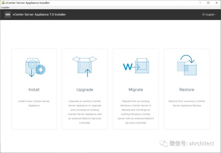Click the installer app icon in title bar
221x153 pixels.
(x=3, y=3)
